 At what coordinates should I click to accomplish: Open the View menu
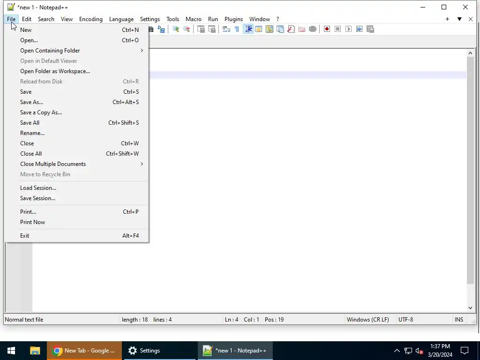(67, 19)
